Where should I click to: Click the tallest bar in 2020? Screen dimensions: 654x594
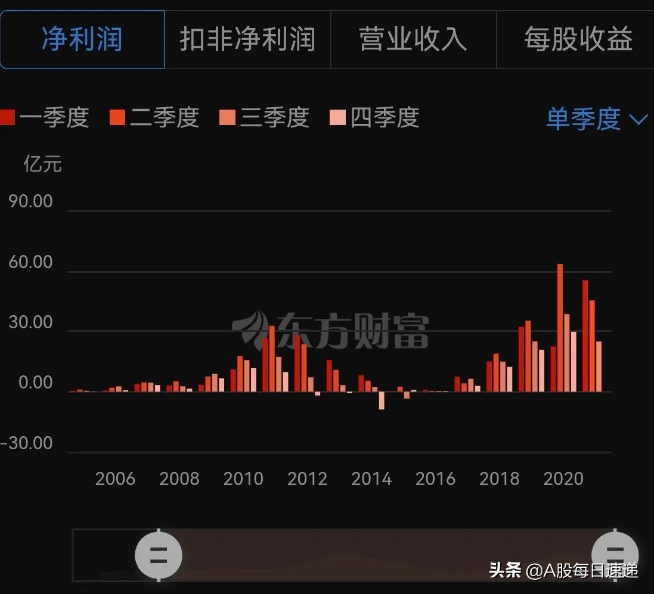point(560,328)
